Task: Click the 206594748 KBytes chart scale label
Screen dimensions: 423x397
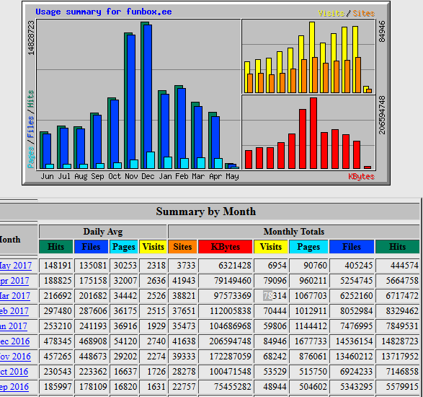Action: click(x=382, y=115)
